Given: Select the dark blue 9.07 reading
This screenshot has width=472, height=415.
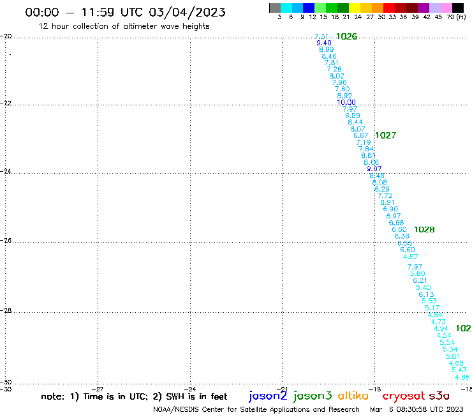Looking at the screenshot, I should pos(374,169).
